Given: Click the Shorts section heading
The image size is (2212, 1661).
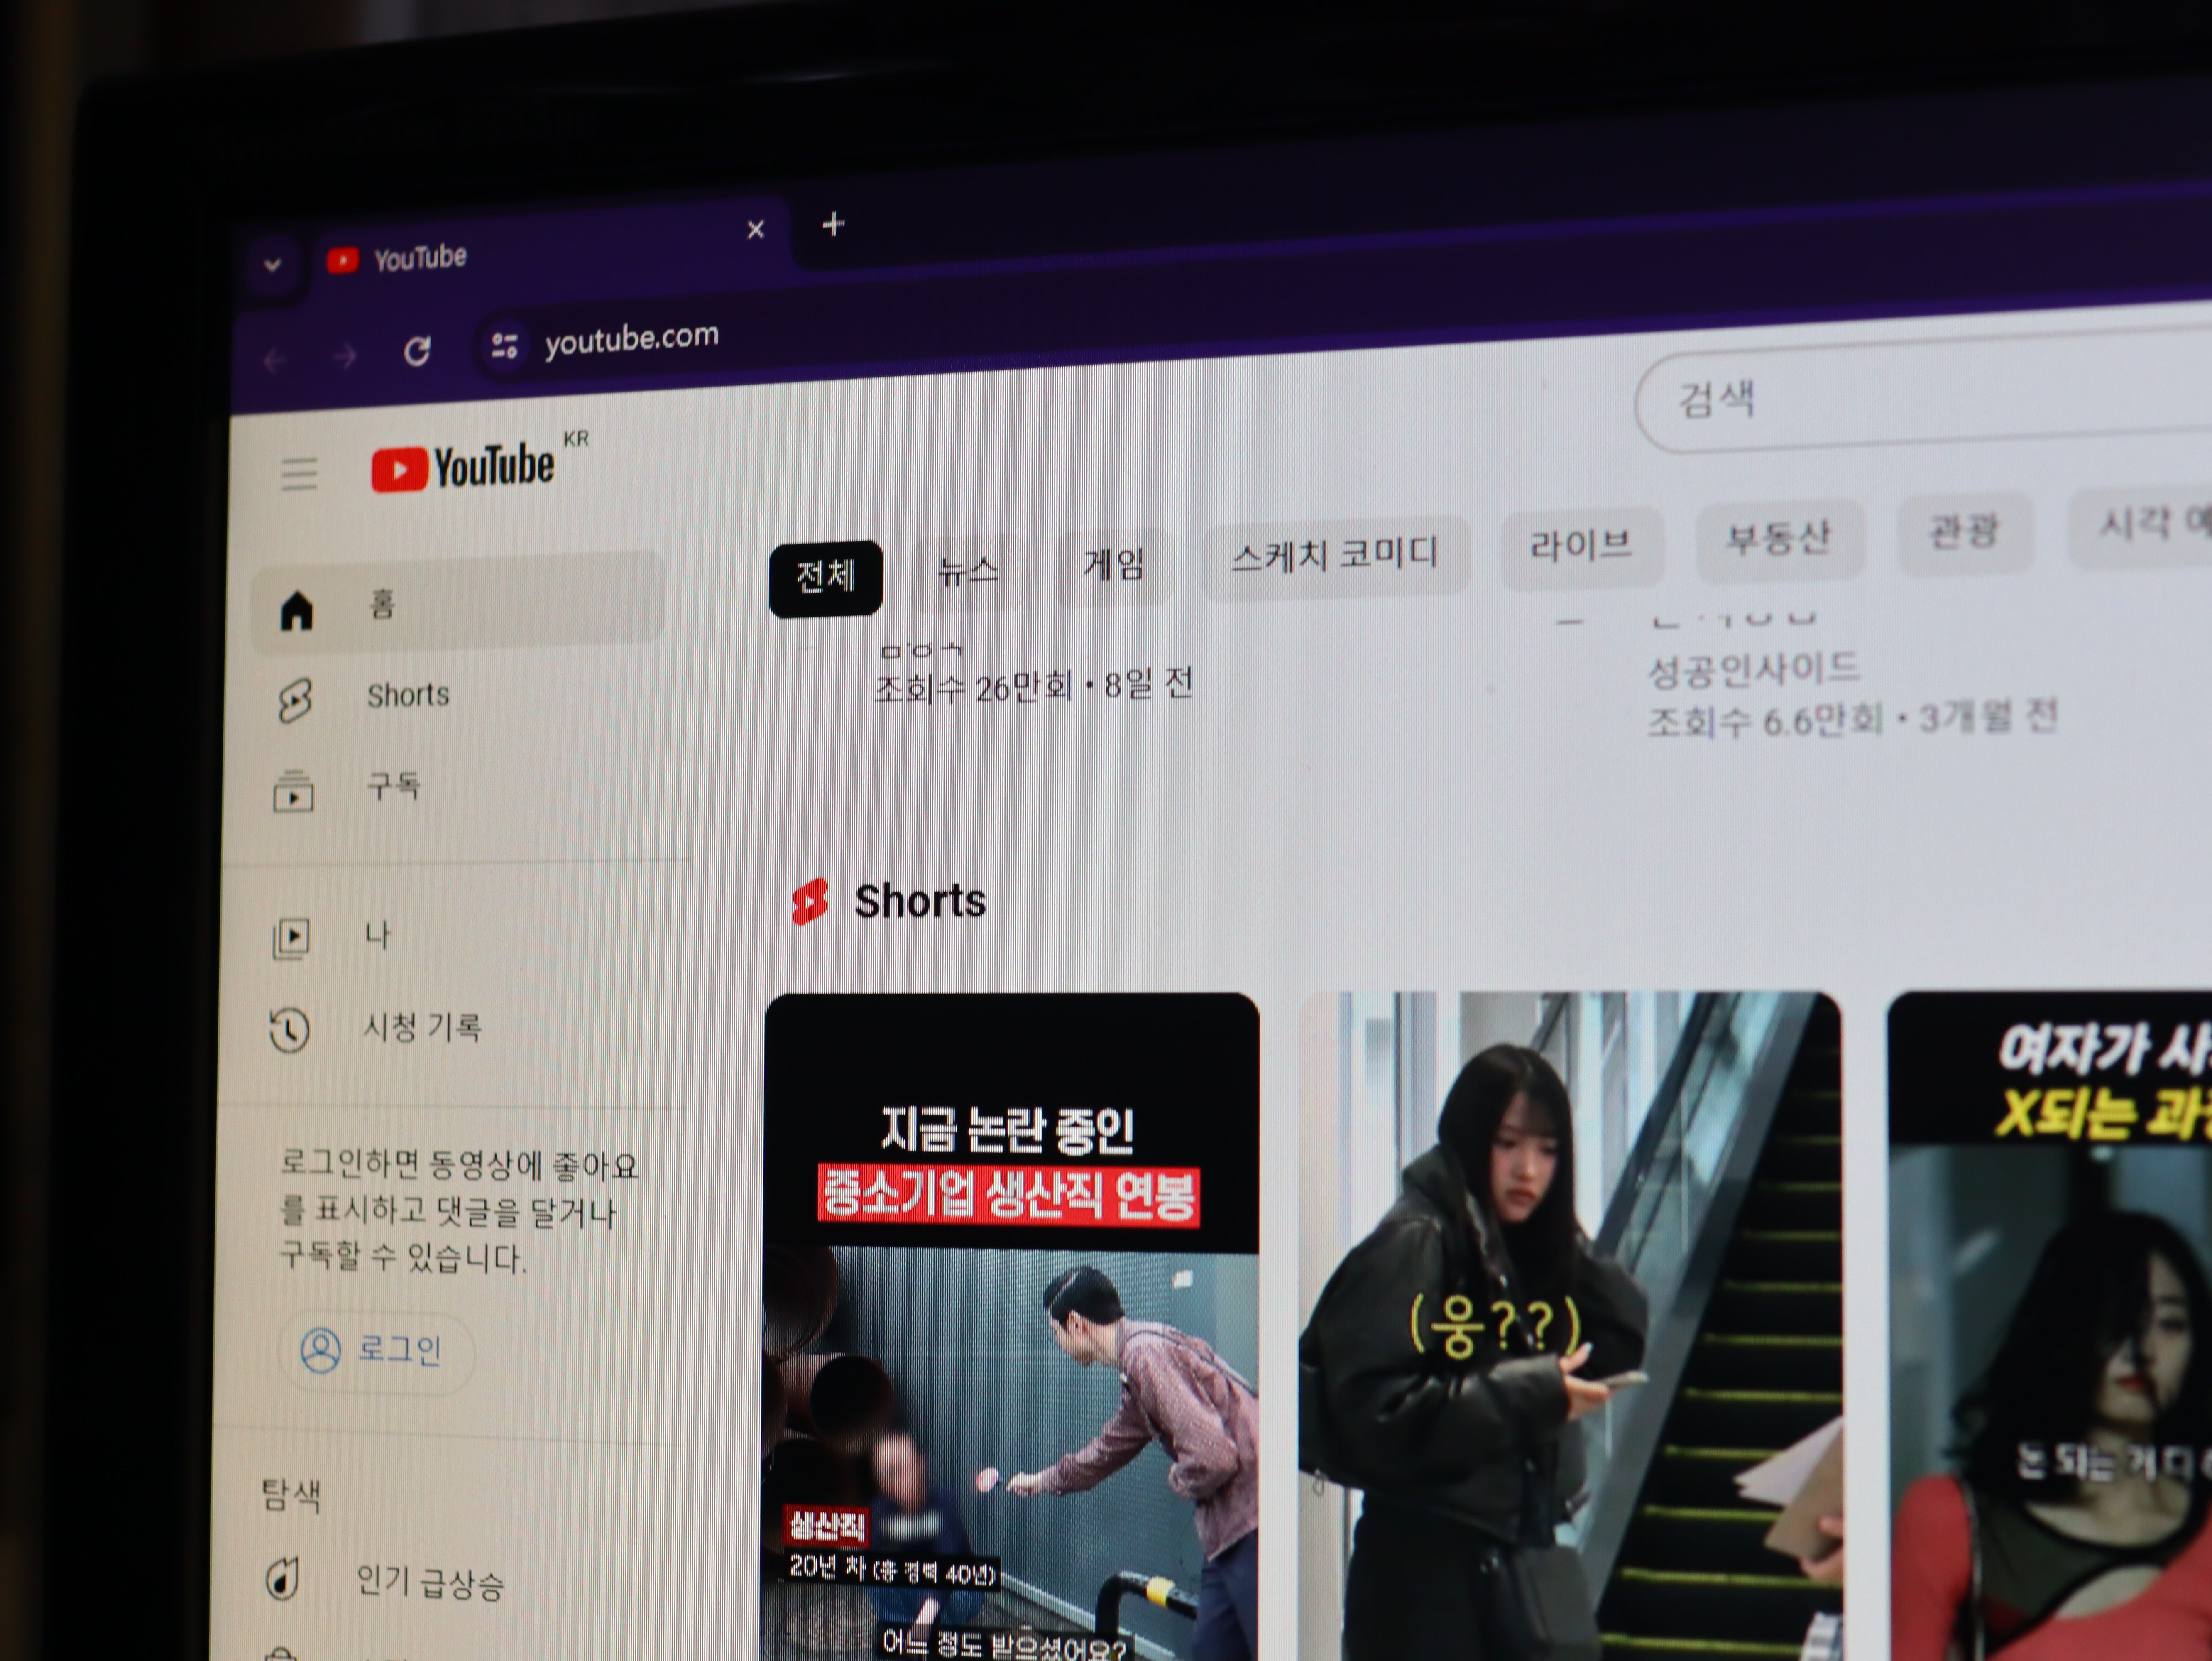Looking at the screenshot, I should (x=920, y=901).
